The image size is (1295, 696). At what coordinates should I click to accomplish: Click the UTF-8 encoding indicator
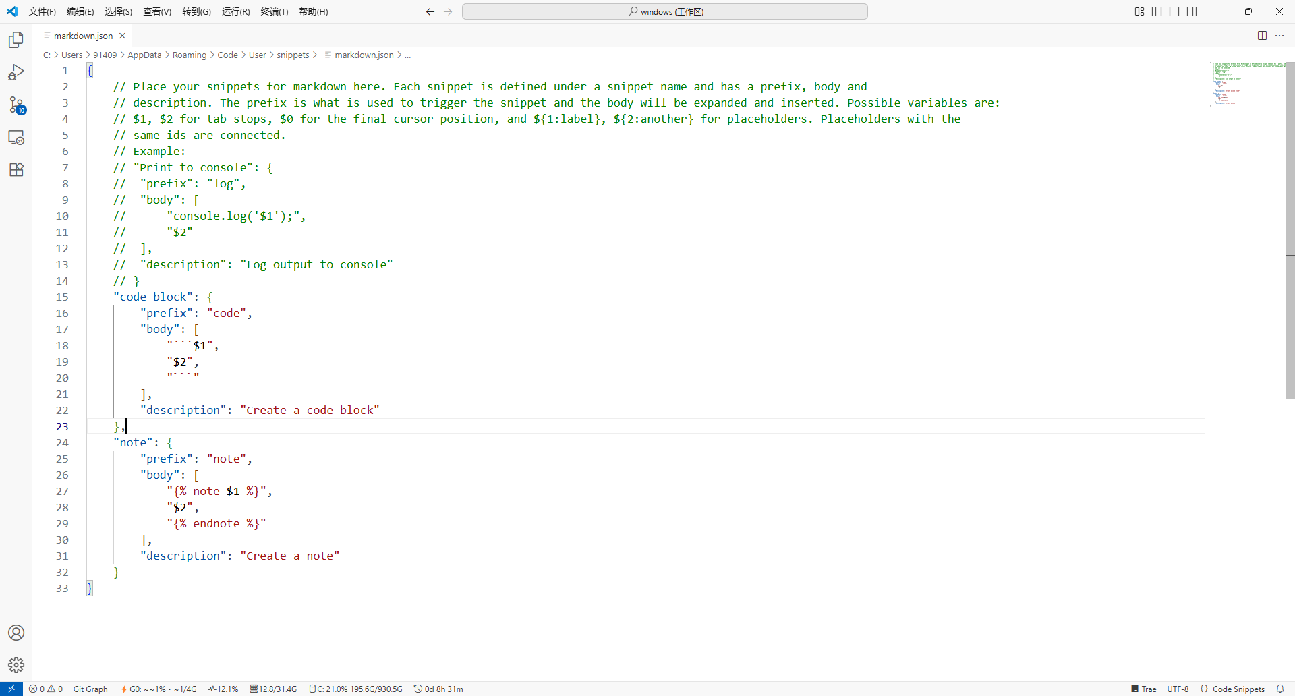pyautogui.click(x=1178, y=689)
